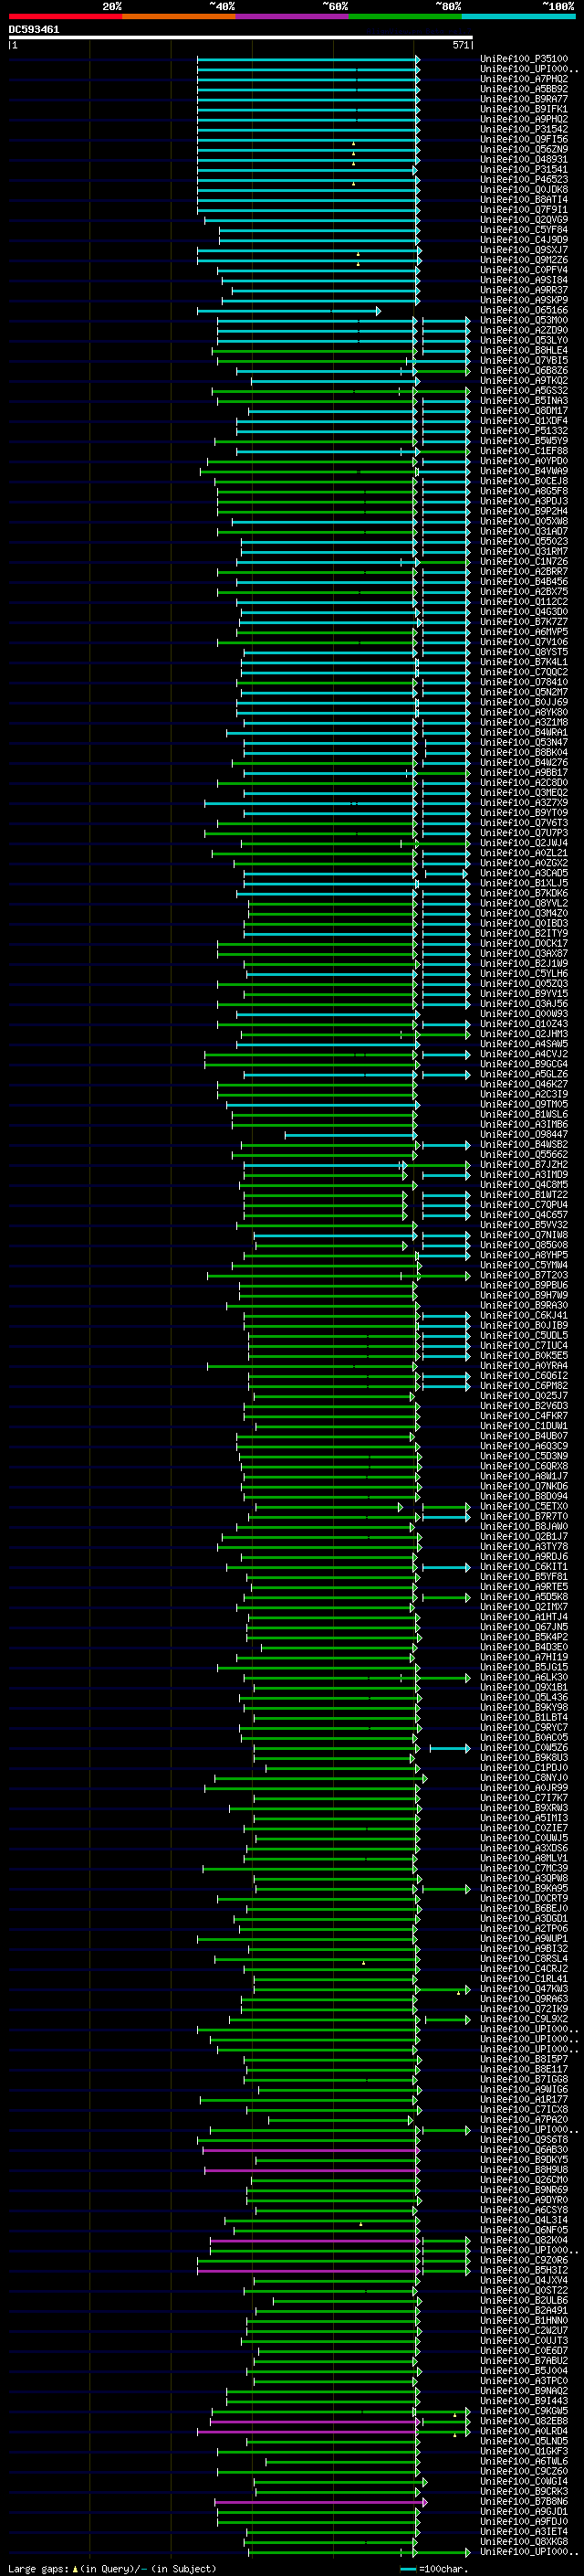The height and width of the screenshot is (2576, 584).
Task: Select hit label UniRef100_B8HLE4
Action: pyautogui.click(x=523, y=350)
